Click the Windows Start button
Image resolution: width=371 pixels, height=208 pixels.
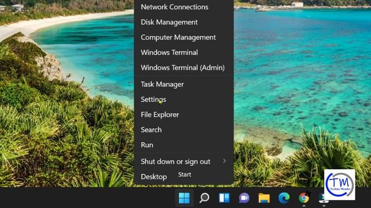click(x=184, y=198)
